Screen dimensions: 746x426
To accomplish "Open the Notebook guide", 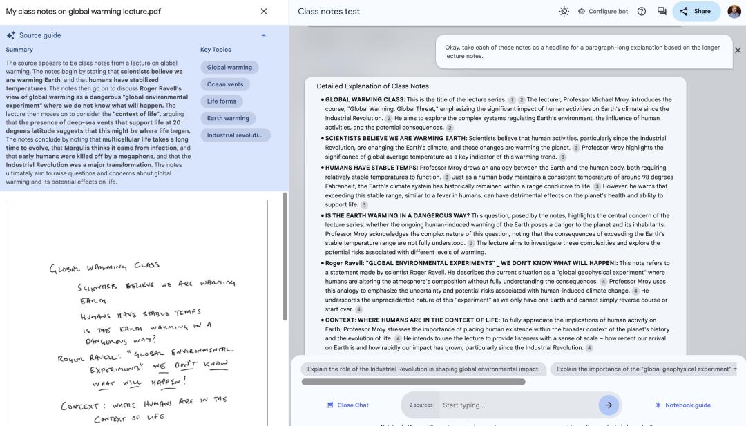I will point(682,405).
